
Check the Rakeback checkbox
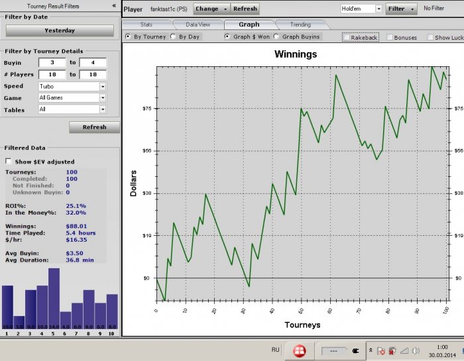pos(347,37)
